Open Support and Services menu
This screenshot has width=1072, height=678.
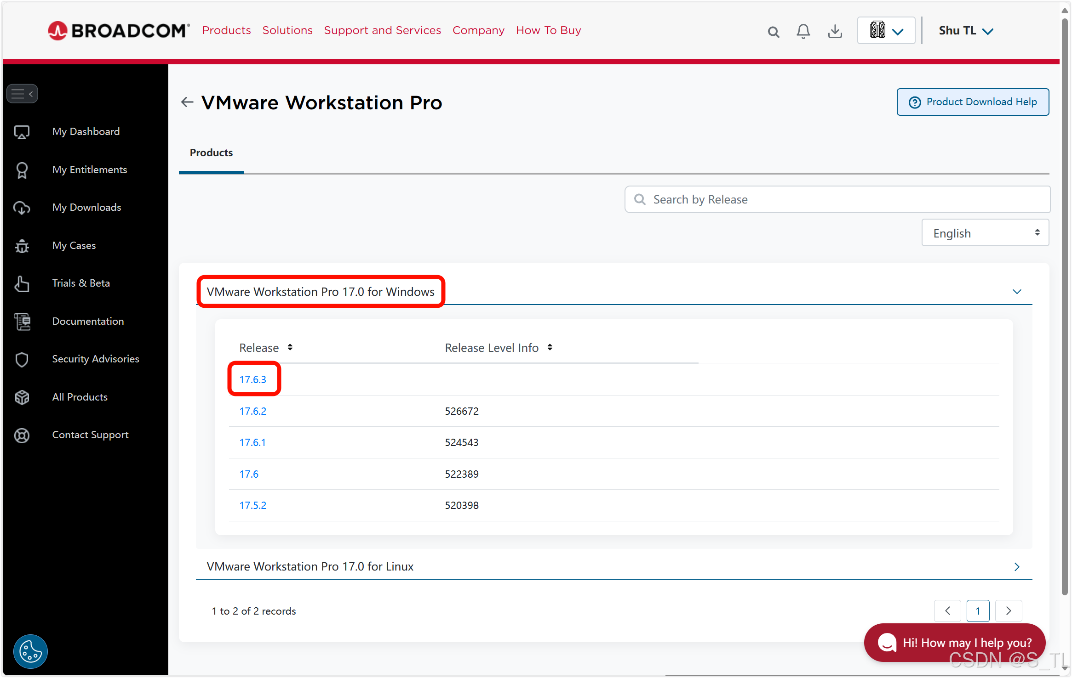pyautogui.click(x=382, y=30)
